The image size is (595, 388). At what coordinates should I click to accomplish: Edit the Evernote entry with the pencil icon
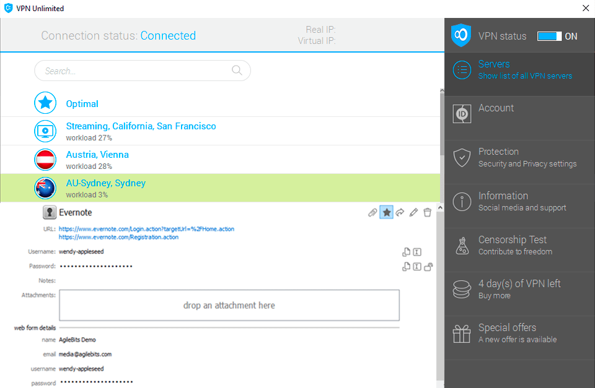pyautogui.click(x=413, y=212)
